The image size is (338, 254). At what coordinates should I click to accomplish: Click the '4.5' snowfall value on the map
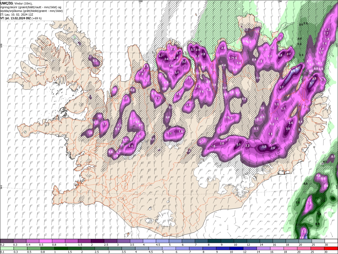(293, 71)
